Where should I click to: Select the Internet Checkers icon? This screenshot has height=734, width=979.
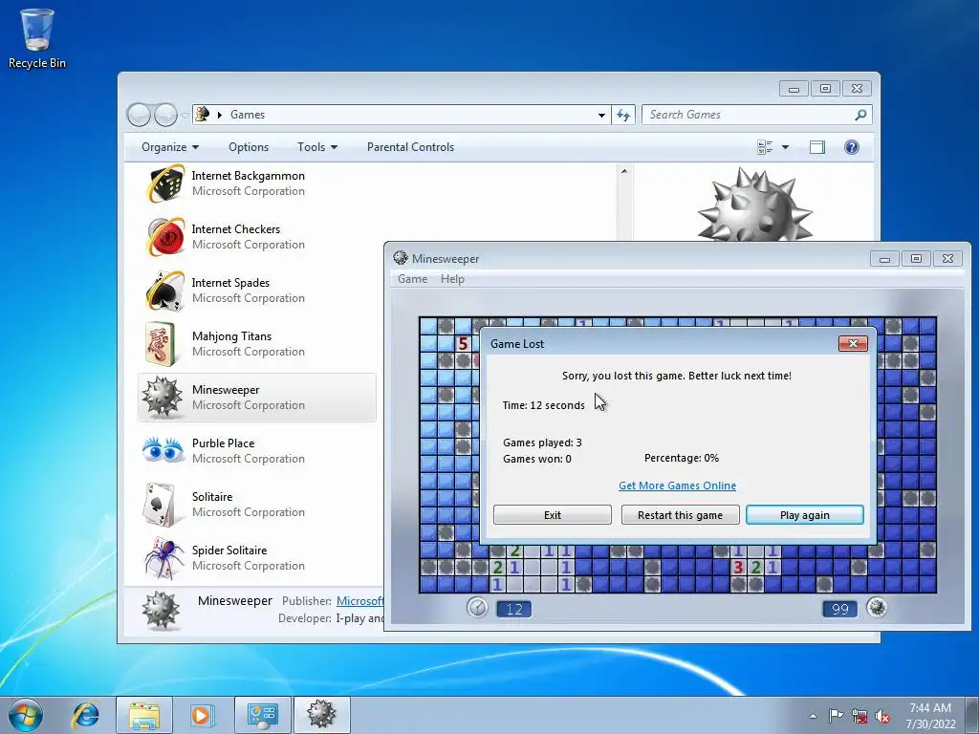164,237
